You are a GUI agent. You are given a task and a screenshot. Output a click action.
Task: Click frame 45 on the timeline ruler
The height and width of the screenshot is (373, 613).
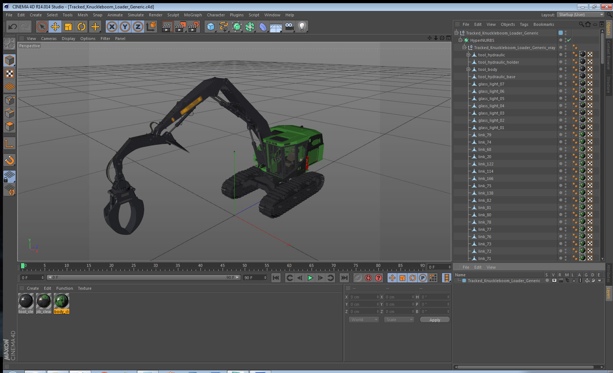tap(222, 266)
